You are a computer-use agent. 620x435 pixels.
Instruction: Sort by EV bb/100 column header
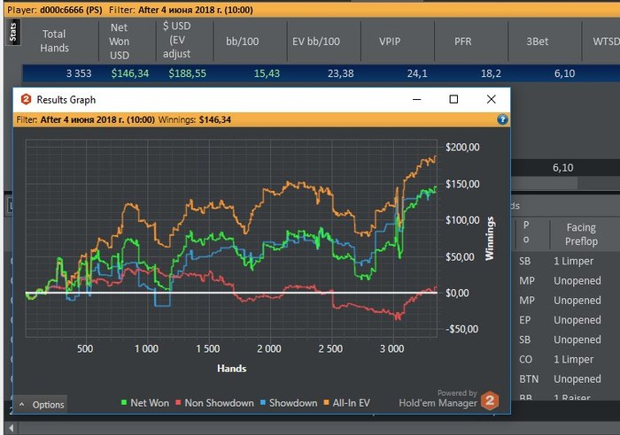tap(316, 42)
